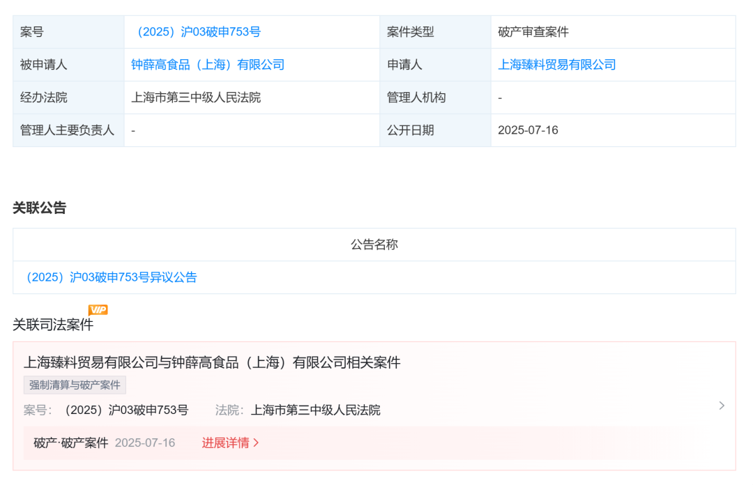Click the 公告名称 column header

374,245
